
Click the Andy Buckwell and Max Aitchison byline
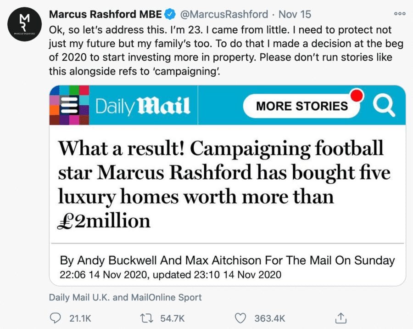[227, 261]
